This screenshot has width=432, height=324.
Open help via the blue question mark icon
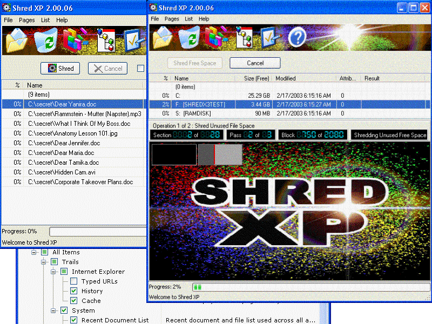coord(298,37)
